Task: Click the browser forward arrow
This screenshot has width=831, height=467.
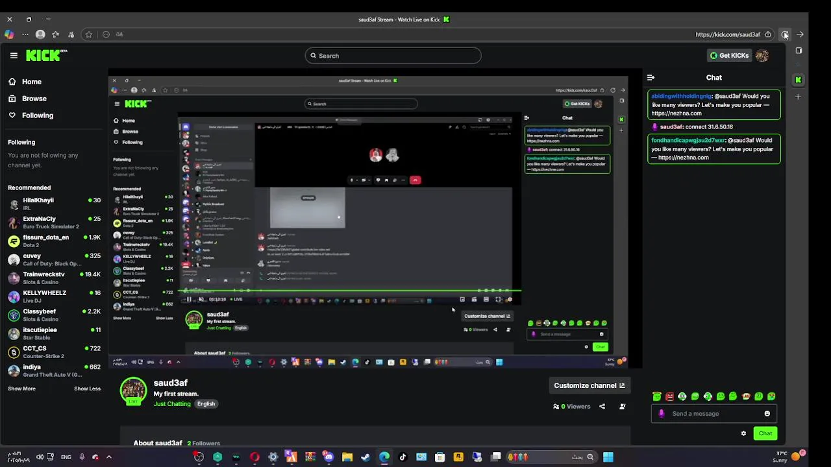Action: coord(800,34)
